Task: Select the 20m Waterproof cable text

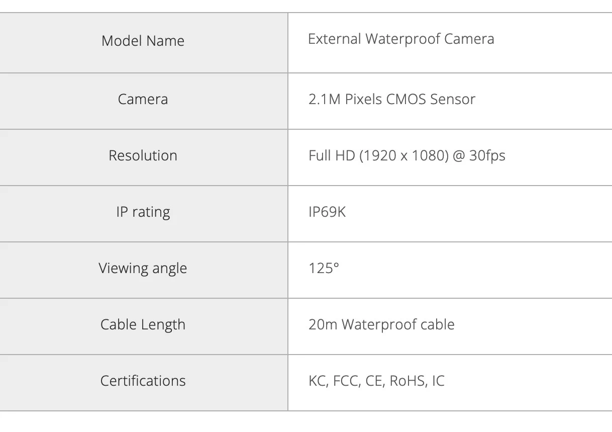Action: [381, 324]
